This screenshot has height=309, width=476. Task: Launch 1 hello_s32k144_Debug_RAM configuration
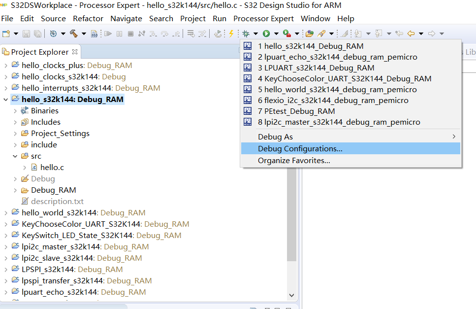[x=314, y=46]
